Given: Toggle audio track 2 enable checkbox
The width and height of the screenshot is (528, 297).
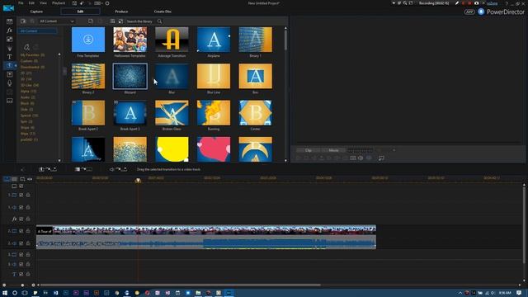Looking at the screenshot, I should coord(21,243).
